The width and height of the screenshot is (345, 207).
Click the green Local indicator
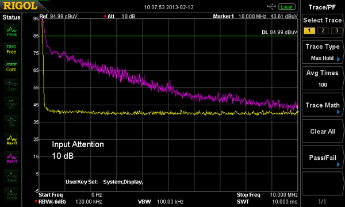[286, 7]
